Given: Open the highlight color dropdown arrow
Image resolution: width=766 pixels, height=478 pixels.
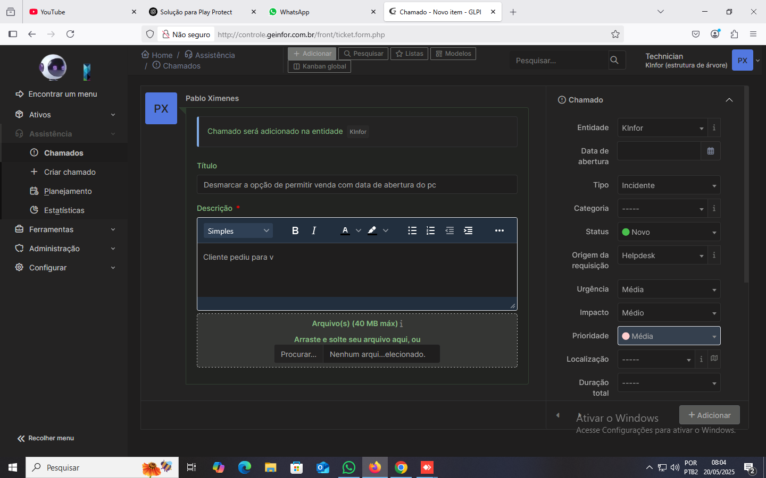Looking at the screenshot, I should pos(386,231).
